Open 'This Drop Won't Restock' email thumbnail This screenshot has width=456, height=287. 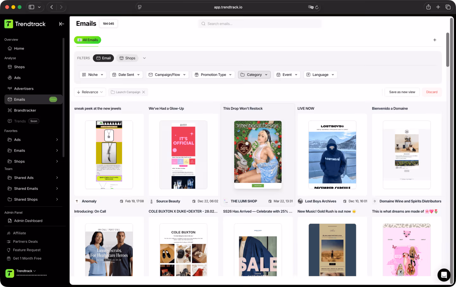(x=258, y=155)
